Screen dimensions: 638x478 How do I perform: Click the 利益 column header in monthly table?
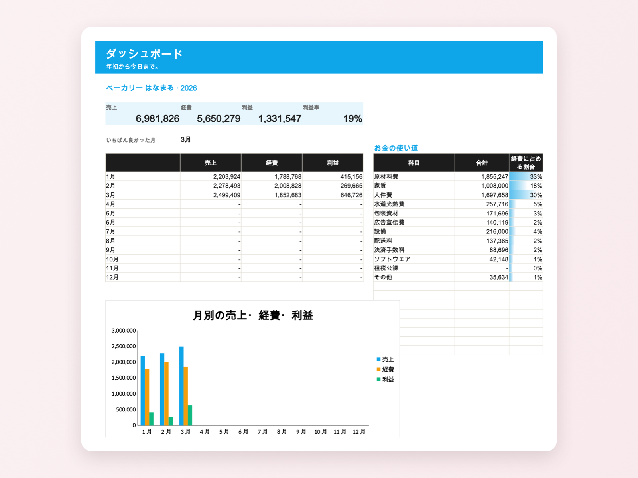[x=333, y=163]
